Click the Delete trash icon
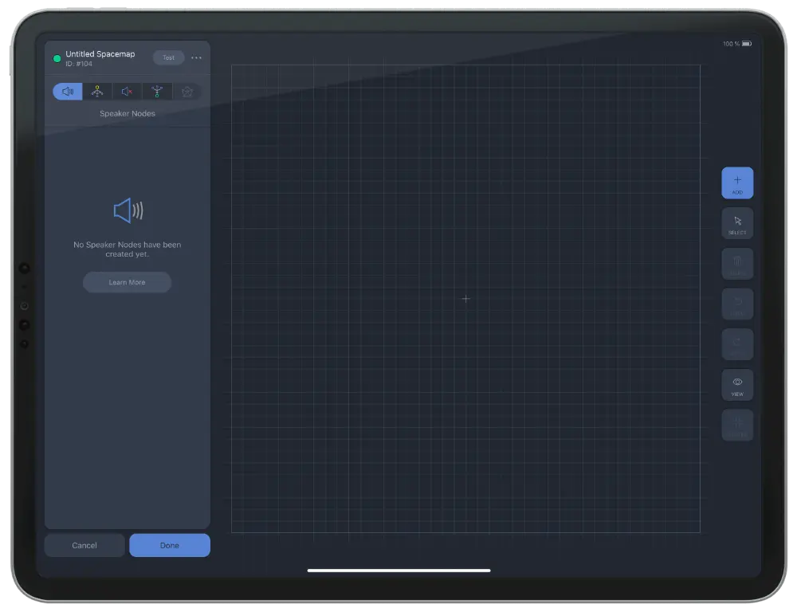 tap(737, 263)
